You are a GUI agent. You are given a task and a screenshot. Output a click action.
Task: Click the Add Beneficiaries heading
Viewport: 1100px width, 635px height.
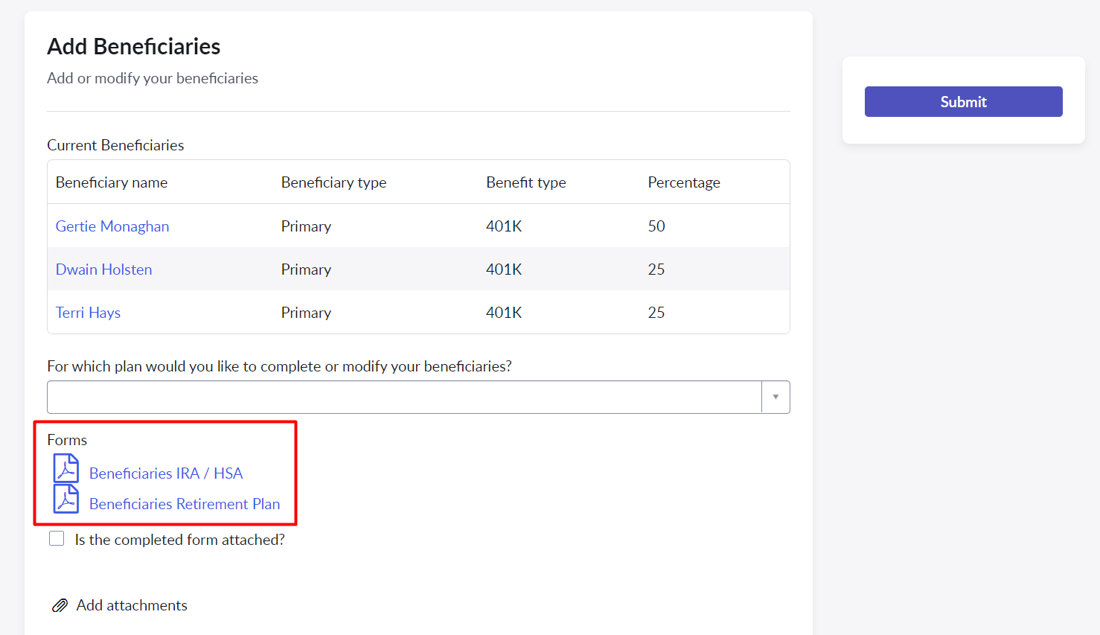[134, 46]
